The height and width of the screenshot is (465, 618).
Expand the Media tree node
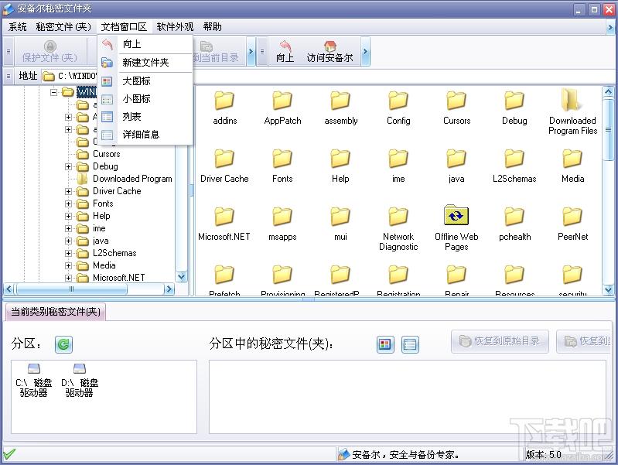(x=69, y=265)
